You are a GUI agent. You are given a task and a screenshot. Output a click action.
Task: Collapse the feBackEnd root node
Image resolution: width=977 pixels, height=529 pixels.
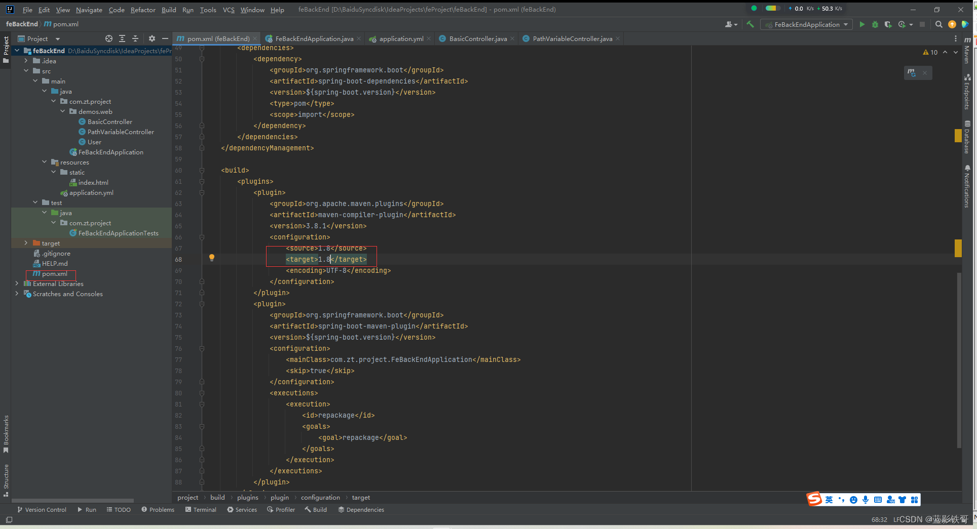click(17, 51)
